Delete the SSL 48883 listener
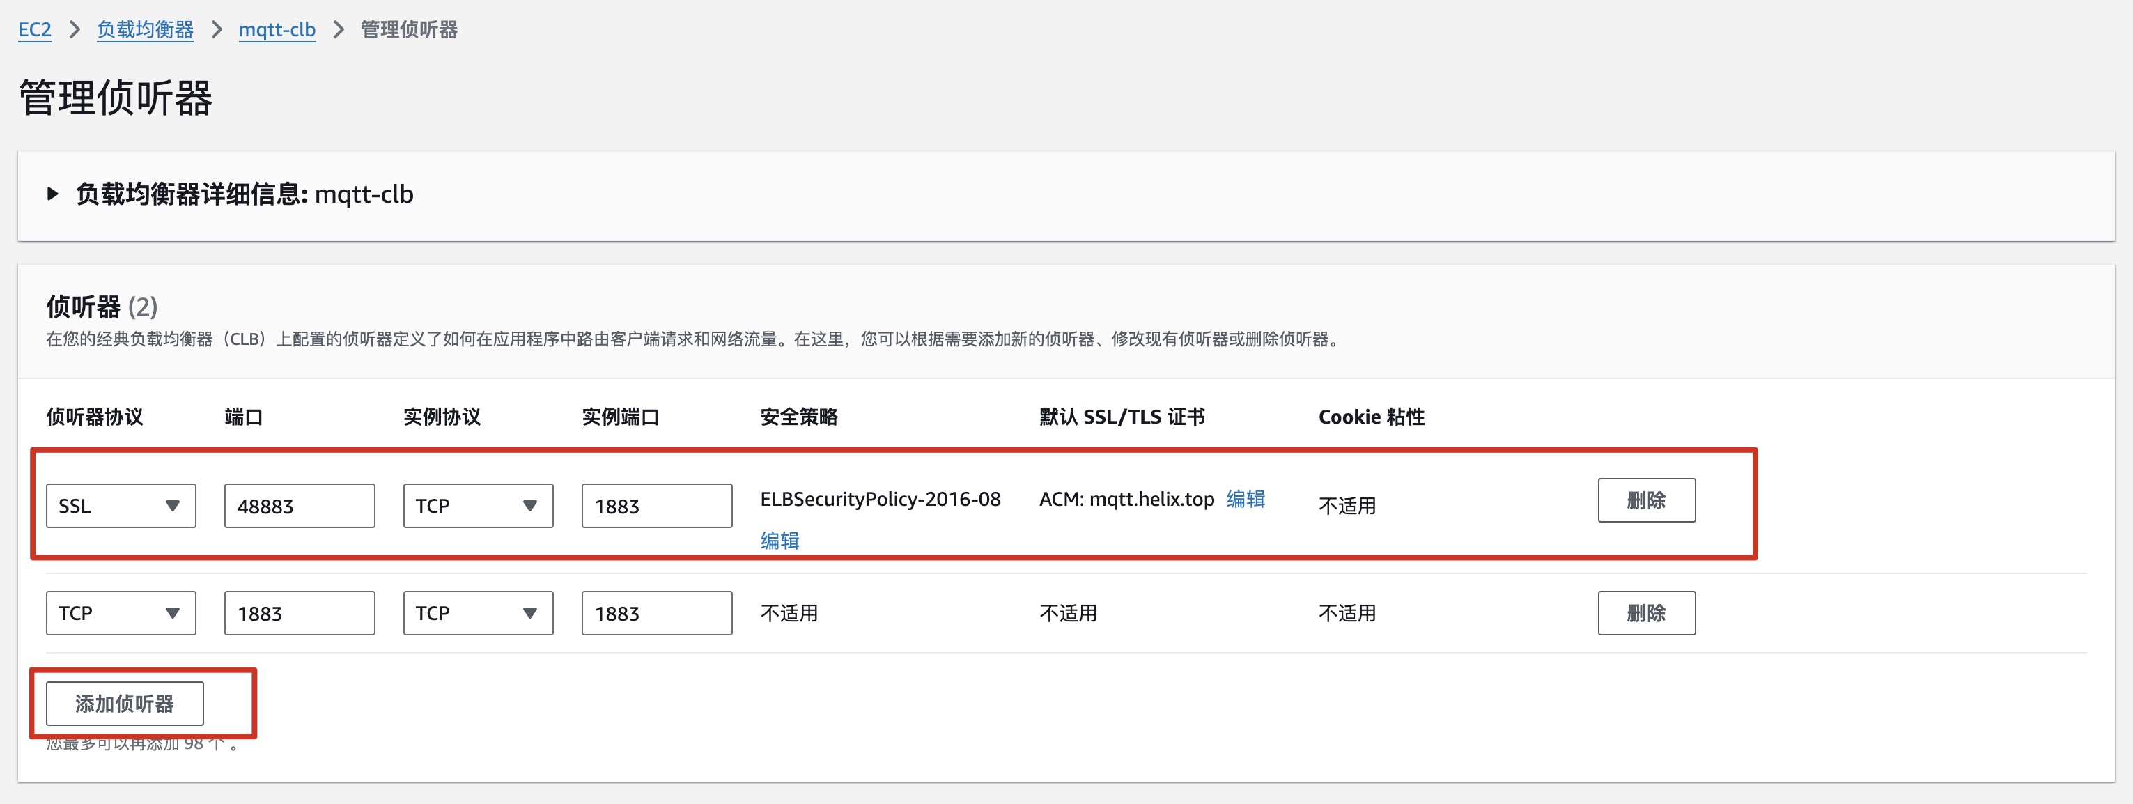 click(1645, 500)
